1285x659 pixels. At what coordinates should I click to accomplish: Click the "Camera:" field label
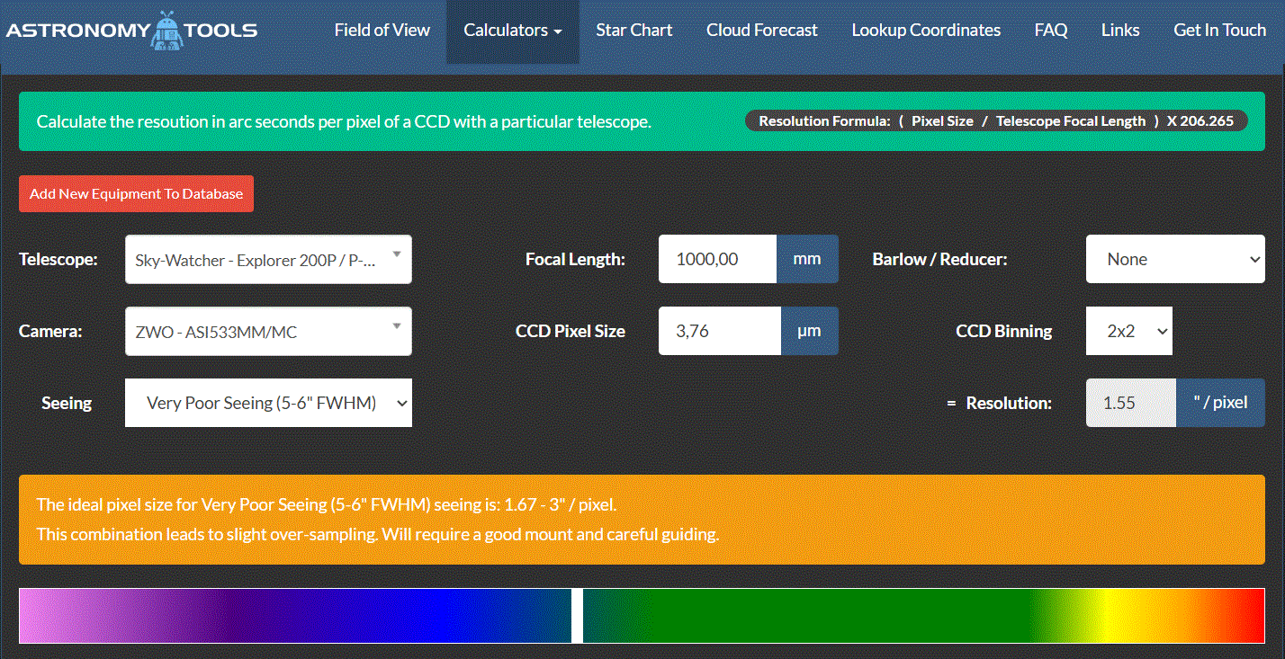[x=50, y=332]
